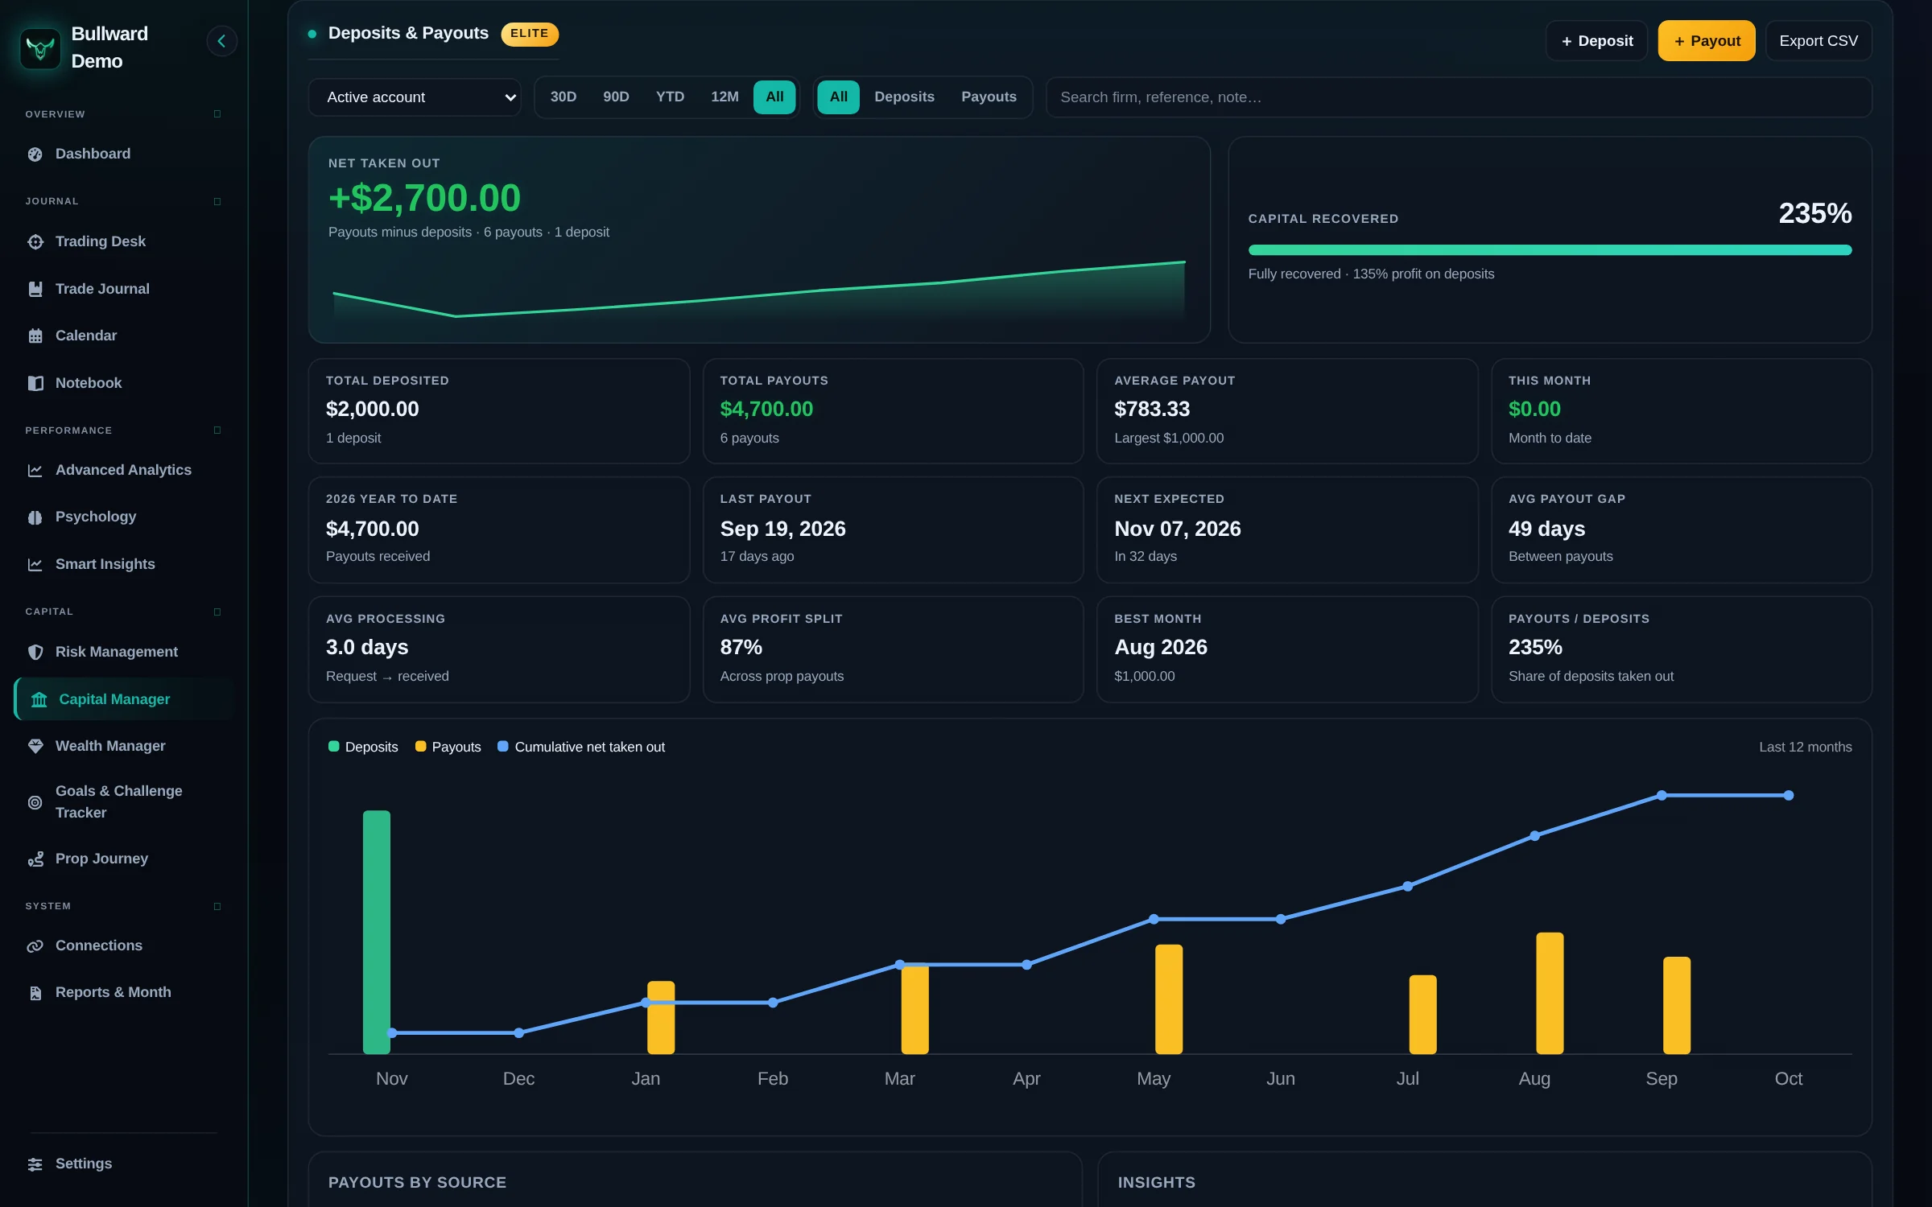The image size is (1932, 1207).
Task: Click the Reports & Month document icon
Action: pos(35,993)
